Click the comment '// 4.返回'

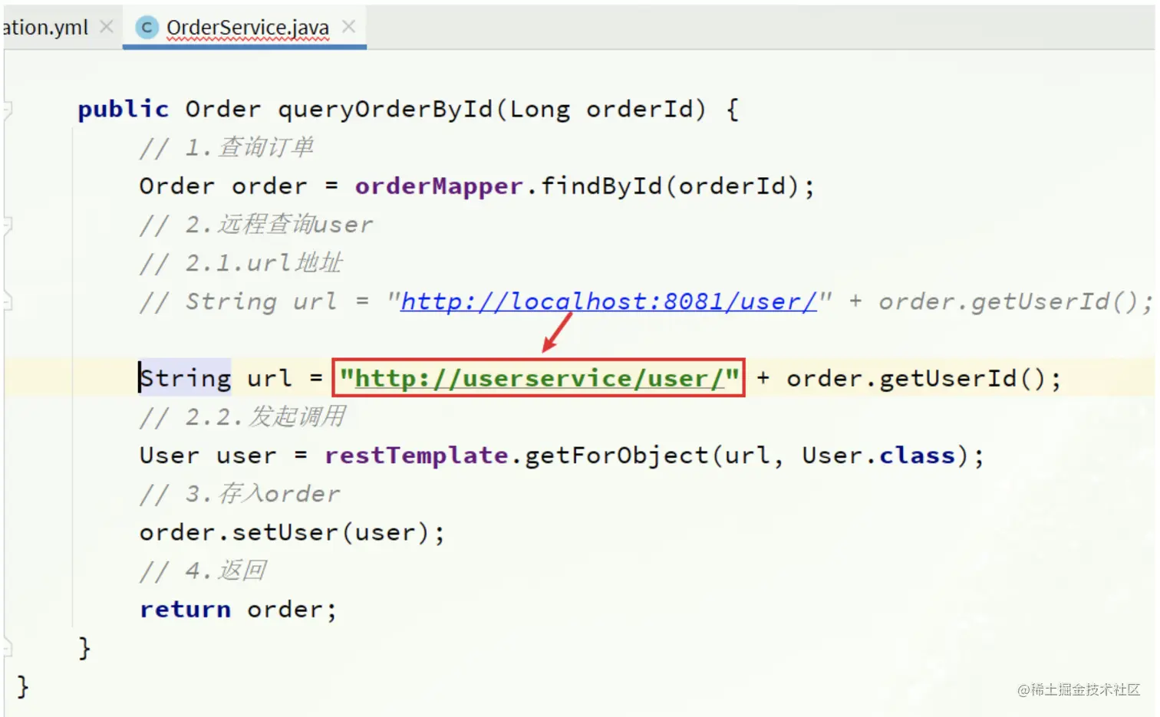203,571
